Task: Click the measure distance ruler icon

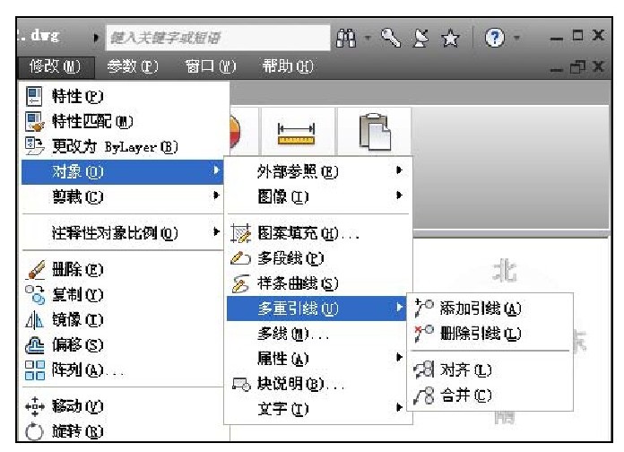Action: tap(296, 134)
